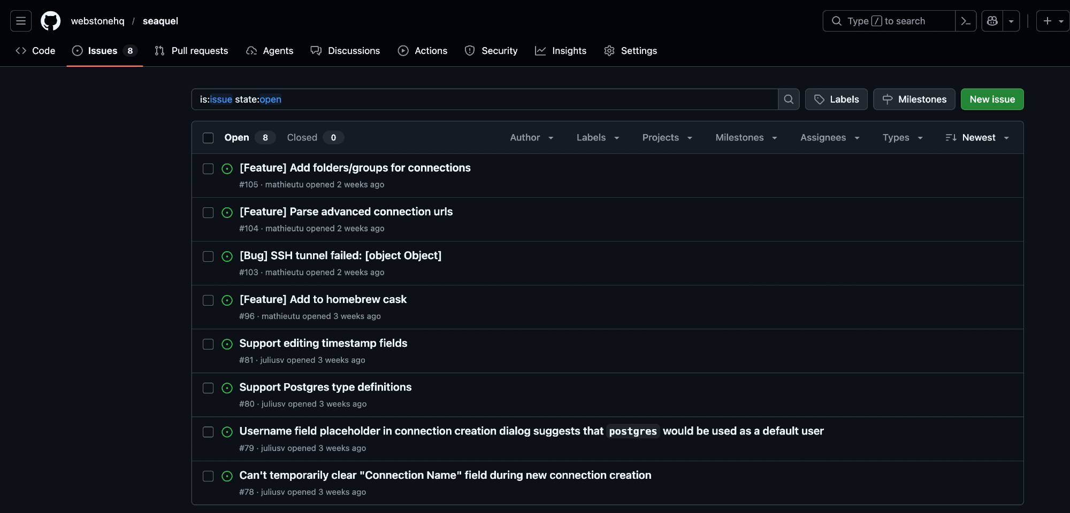The height and width of the screenshot is (513, 1070).
Task: Open the command palette icon
Action: click(x=966, y=21)
